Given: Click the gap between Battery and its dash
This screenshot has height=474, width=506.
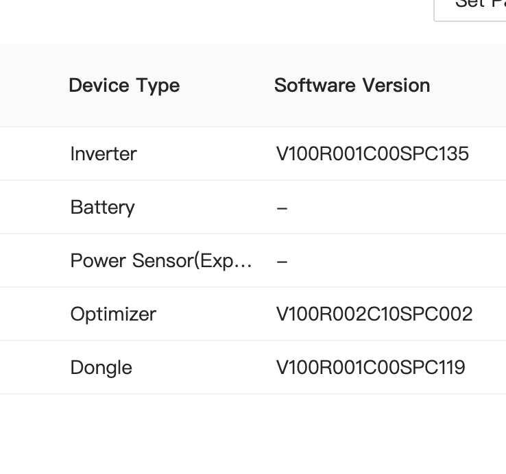Looking at the screenshot, I should coord(206,207).
